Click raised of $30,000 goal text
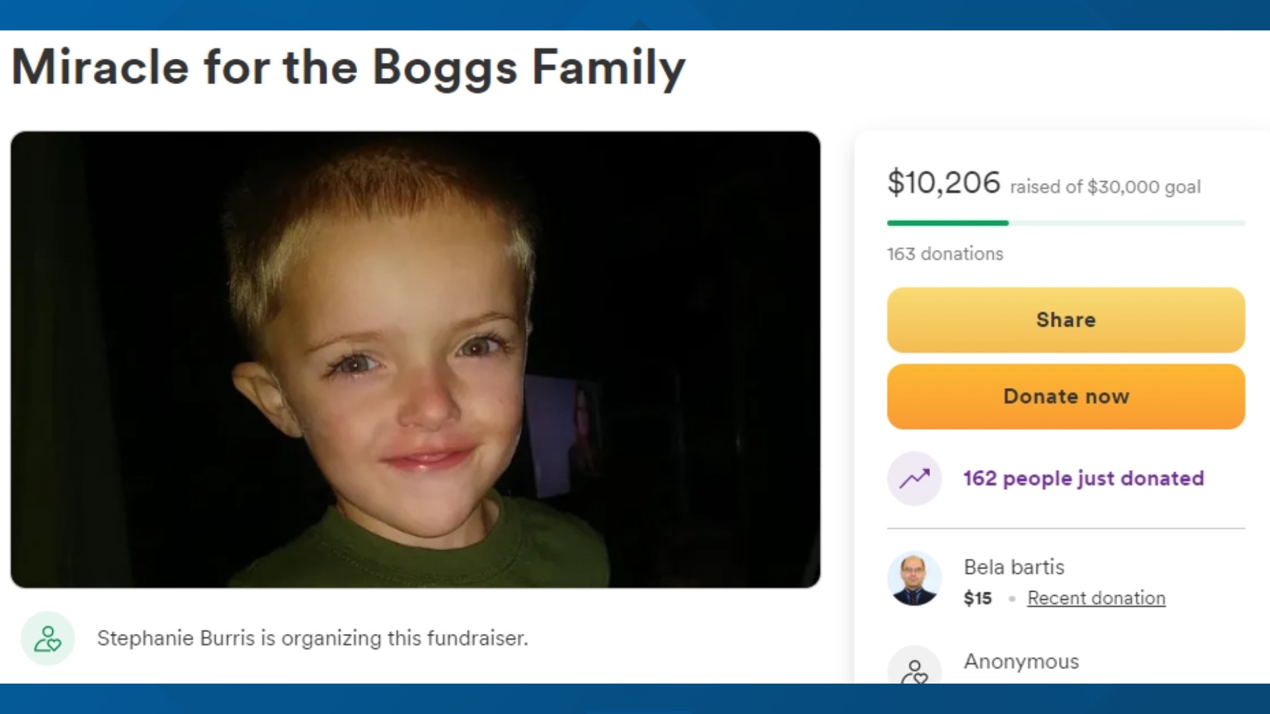1270x714 pixels. [1105, 187]
